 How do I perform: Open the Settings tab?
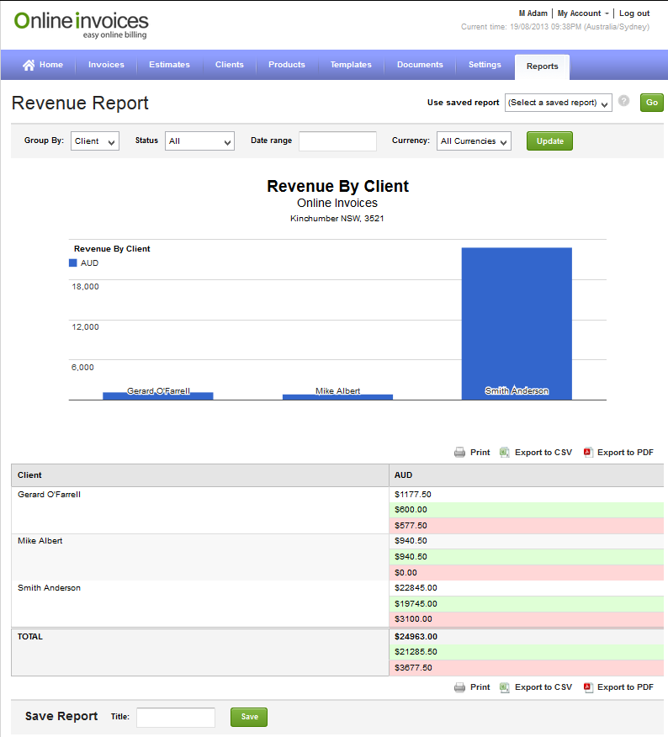pyautogui.click(x=485, y=65)
